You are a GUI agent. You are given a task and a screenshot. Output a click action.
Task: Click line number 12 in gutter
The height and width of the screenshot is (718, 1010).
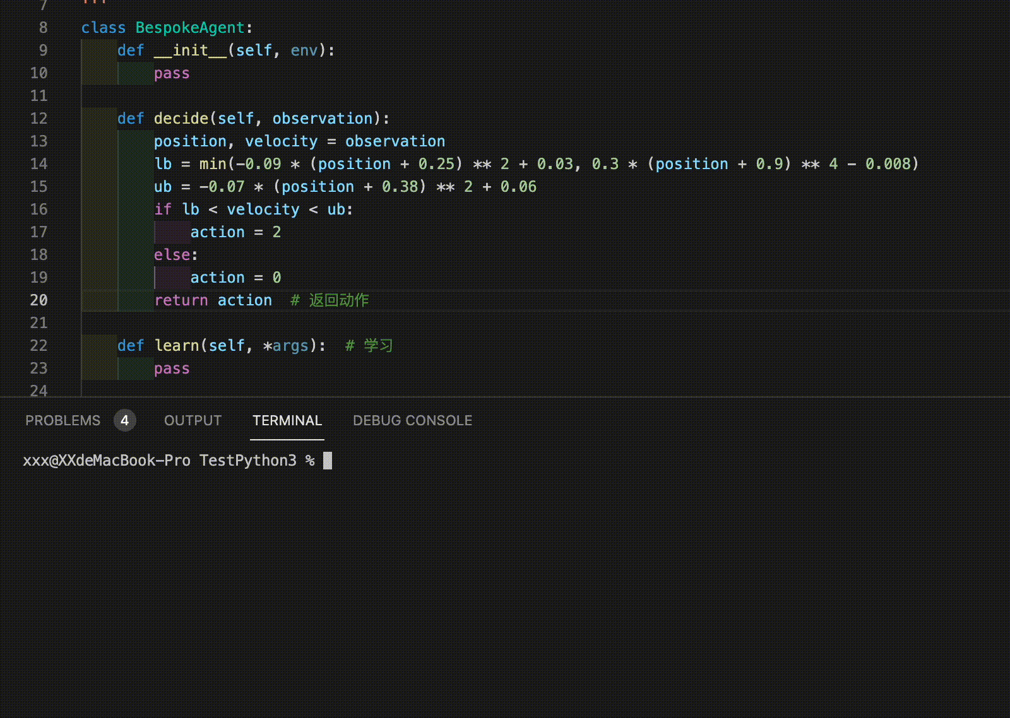coord(39,119)
